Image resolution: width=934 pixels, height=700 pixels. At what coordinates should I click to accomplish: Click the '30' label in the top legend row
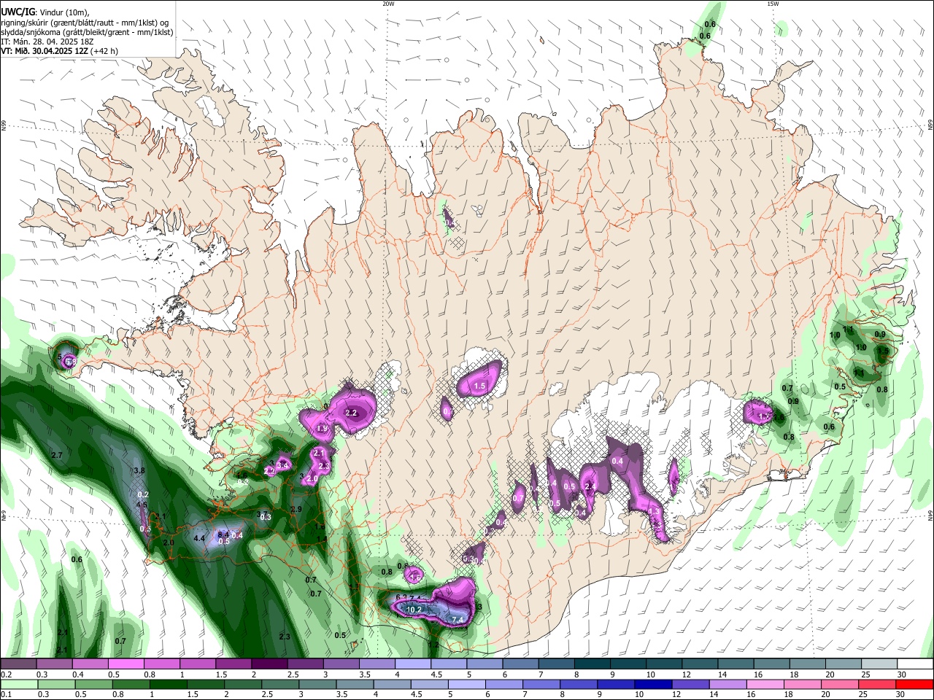coord(902,674)
